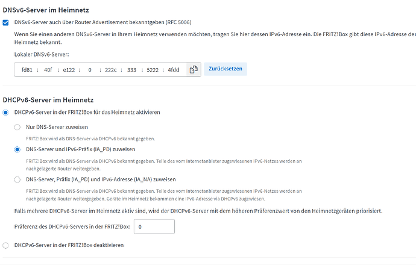This screenshot has width=416, height=265.
Task: Click the text 'Nur DNS-Server zuweisen'
Action: 57,127
